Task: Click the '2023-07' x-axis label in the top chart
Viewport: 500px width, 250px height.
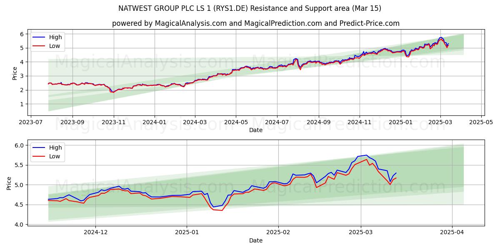Action: click(31, 123)
